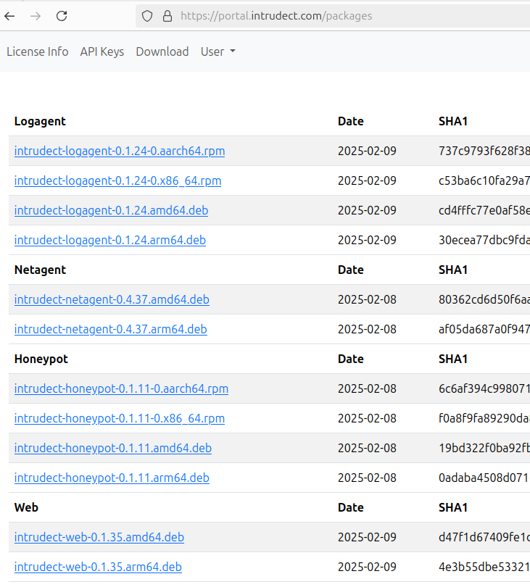The width and height of the screenshot is (530, 587).
Task: Click SHA1 hash starting f0a8f9fa89290
Action: pyautogui.click(x=484, y=419)
